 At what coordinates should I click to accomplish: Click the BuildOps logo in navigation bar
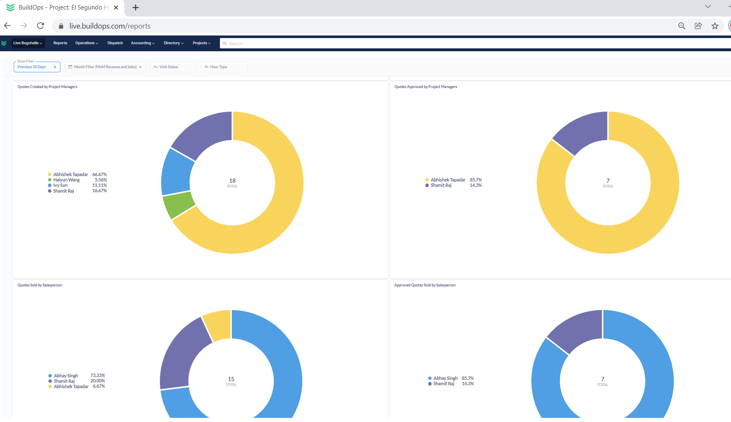pos(4,43)
